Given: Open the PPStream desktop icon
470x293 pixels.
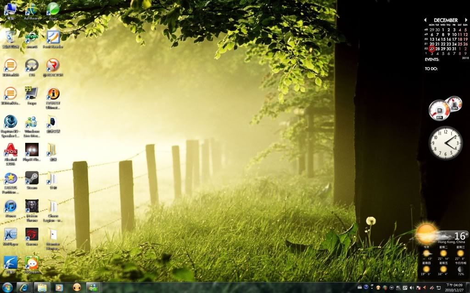Looking at the screenshot, I should [32, 262].
